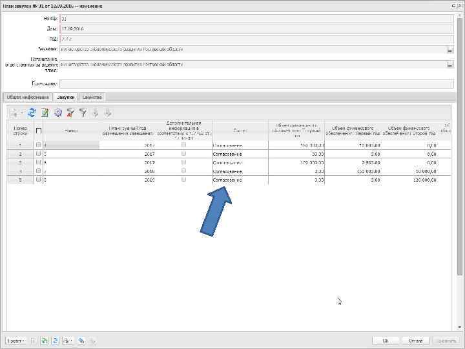Switch to the Закупки tab
465x349 pixels.
[65, 97]
